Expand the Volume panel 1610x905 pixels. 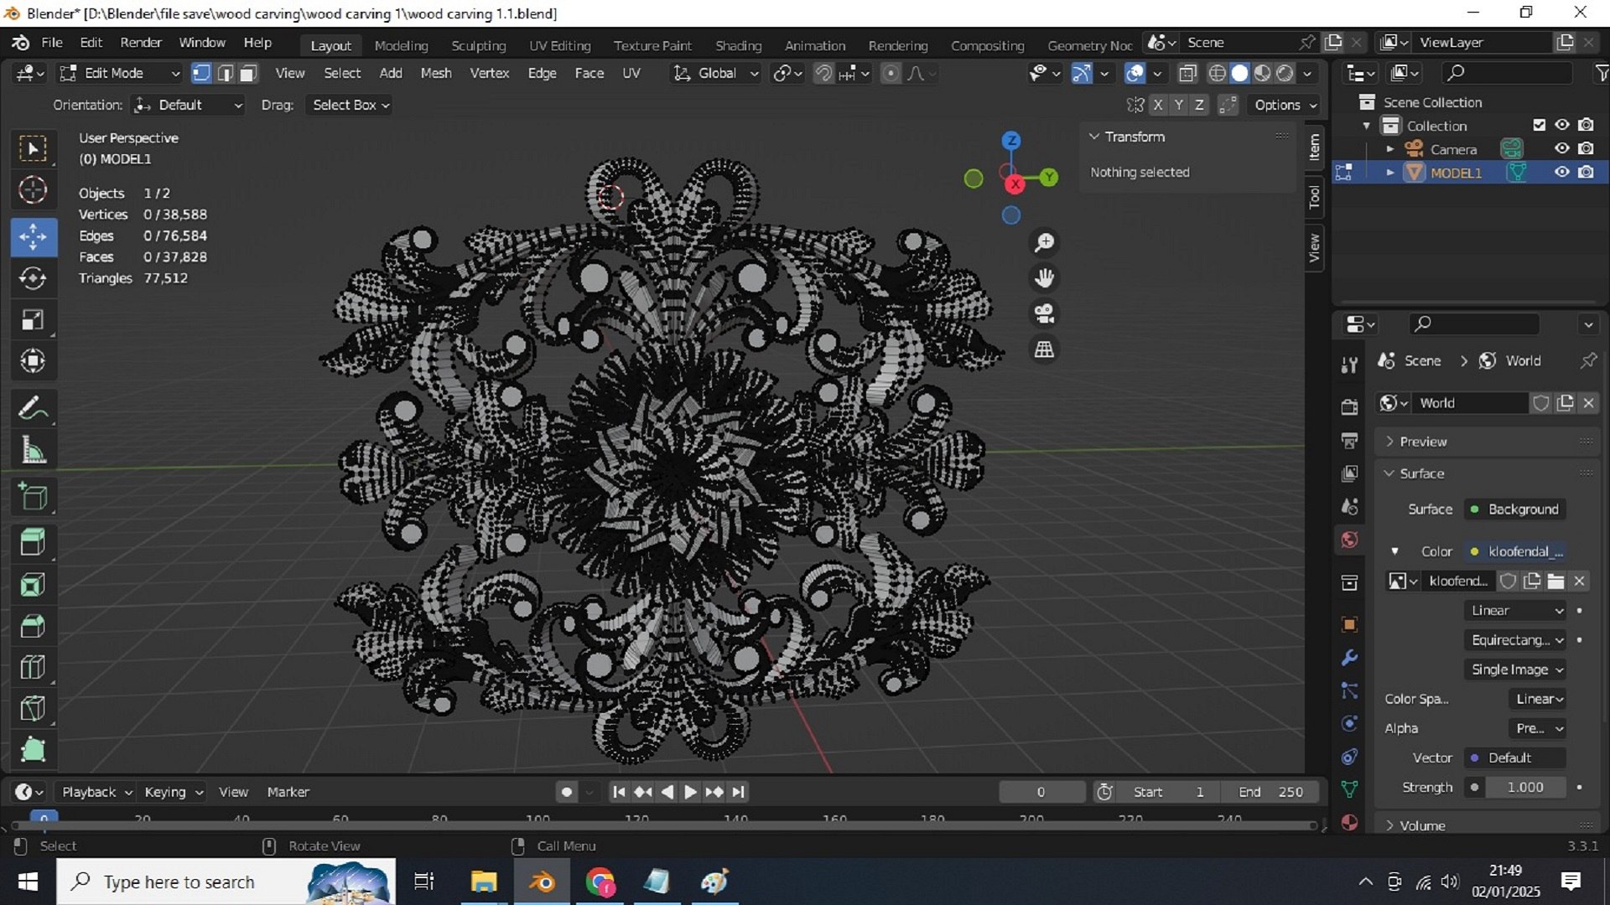[1422, 825]
